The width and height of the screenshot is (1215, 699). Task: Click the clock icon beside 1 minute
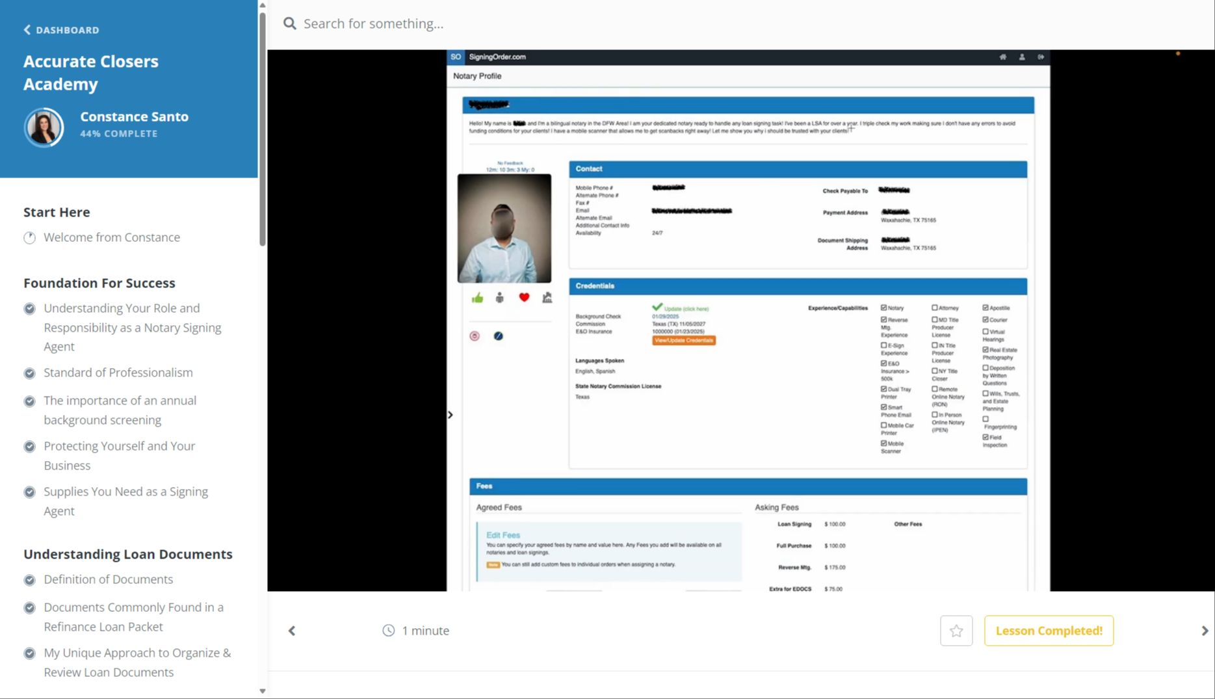tap(388, 631)
